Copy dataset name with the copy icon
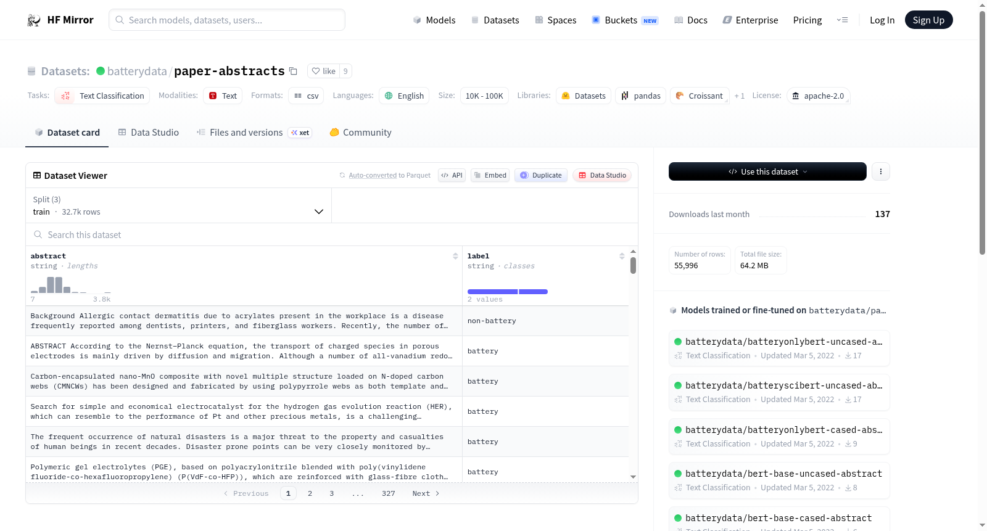 (x=294, y=72)
